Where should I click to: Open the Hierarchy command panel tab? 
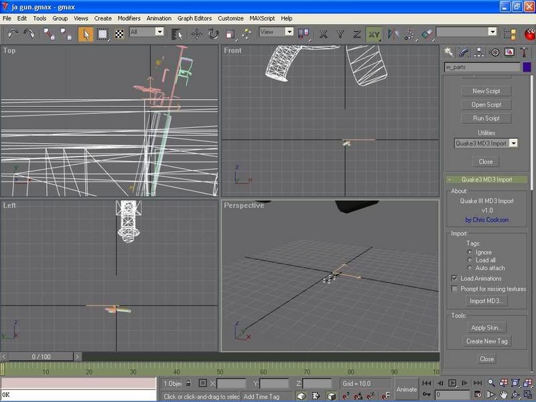(479, 52)
